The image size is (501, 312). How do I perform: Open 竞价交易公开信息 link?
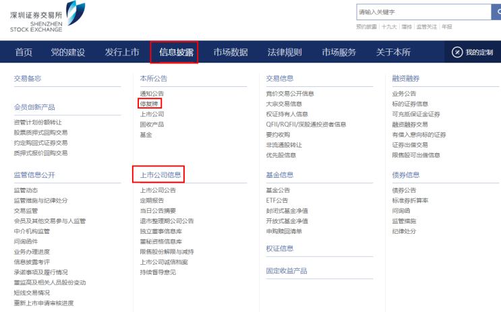pos(290,94)
